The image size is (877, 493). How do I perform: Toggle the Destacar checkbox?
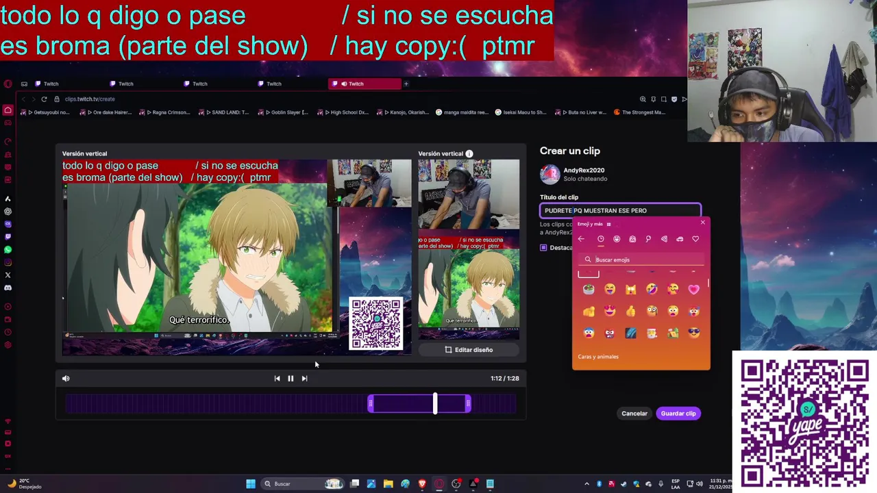point(543,247)
